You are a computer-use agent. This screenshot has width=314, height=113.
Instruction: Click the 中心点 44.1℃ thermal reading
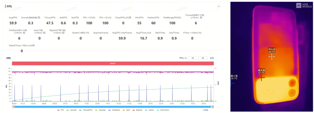click(272, 51)
